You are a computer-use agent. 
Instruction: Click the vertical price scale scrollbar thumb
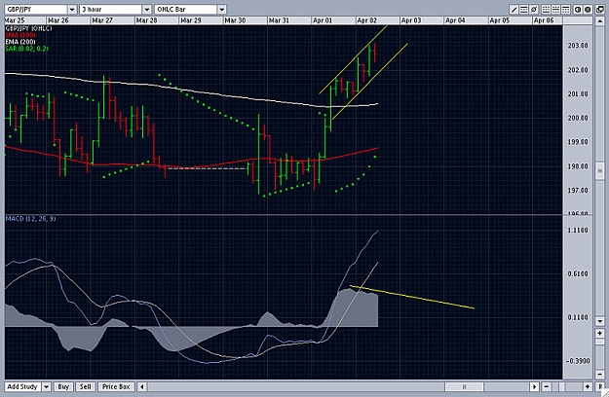(599, 171)
